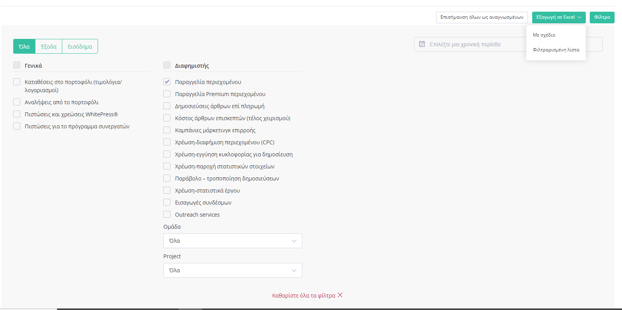The width and height of the screenshot is (622, 310).
Task: Open the Ομάδα dropdown
Action: coord(233,241)
